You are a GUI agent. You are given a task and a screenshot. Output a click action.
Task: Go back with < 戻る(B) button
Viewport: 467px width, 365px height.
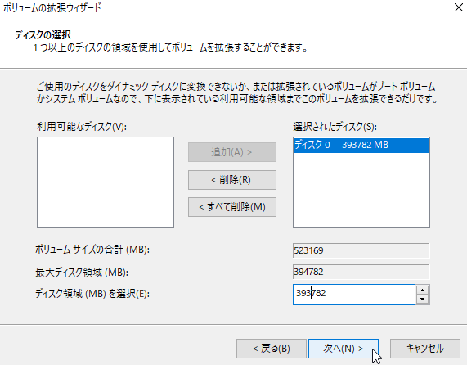pyautogui.click(x=272, y=349)
